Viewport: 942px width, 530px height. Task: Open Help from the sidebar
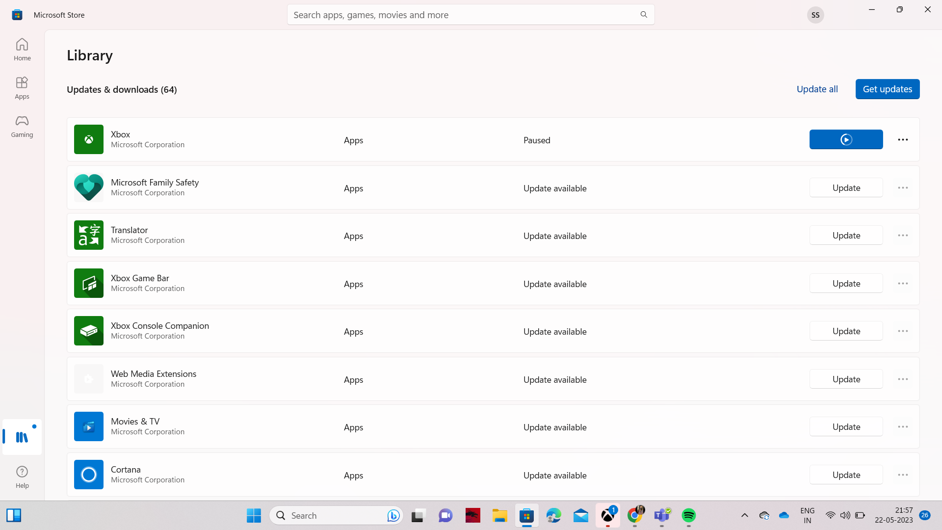click(22, 477)
